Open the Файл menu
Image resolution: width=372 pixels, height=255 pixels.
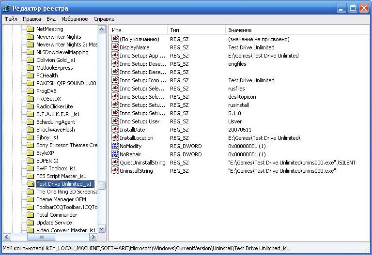tap(11, 19)
